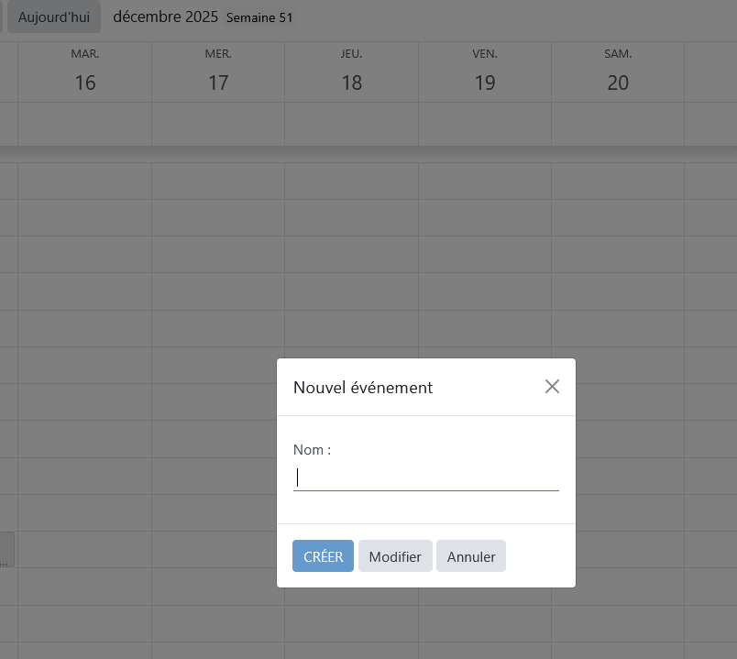Click all-day cell under Thursday 18
The height and width of the screenshot is (659, 737).
(352, 124)
